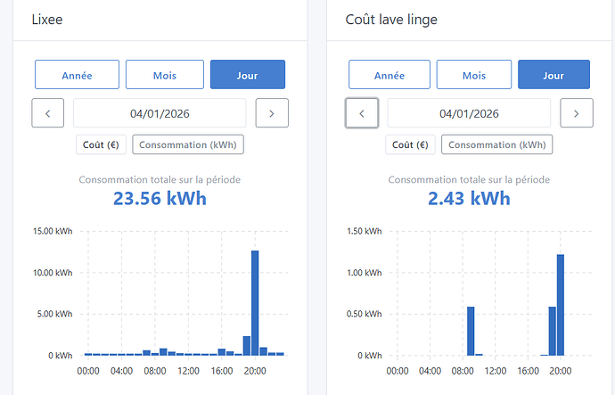Switch Coût lave linge to Mois view
The image size is (615, 395).
pyautogui.click(x=474, y=75)
